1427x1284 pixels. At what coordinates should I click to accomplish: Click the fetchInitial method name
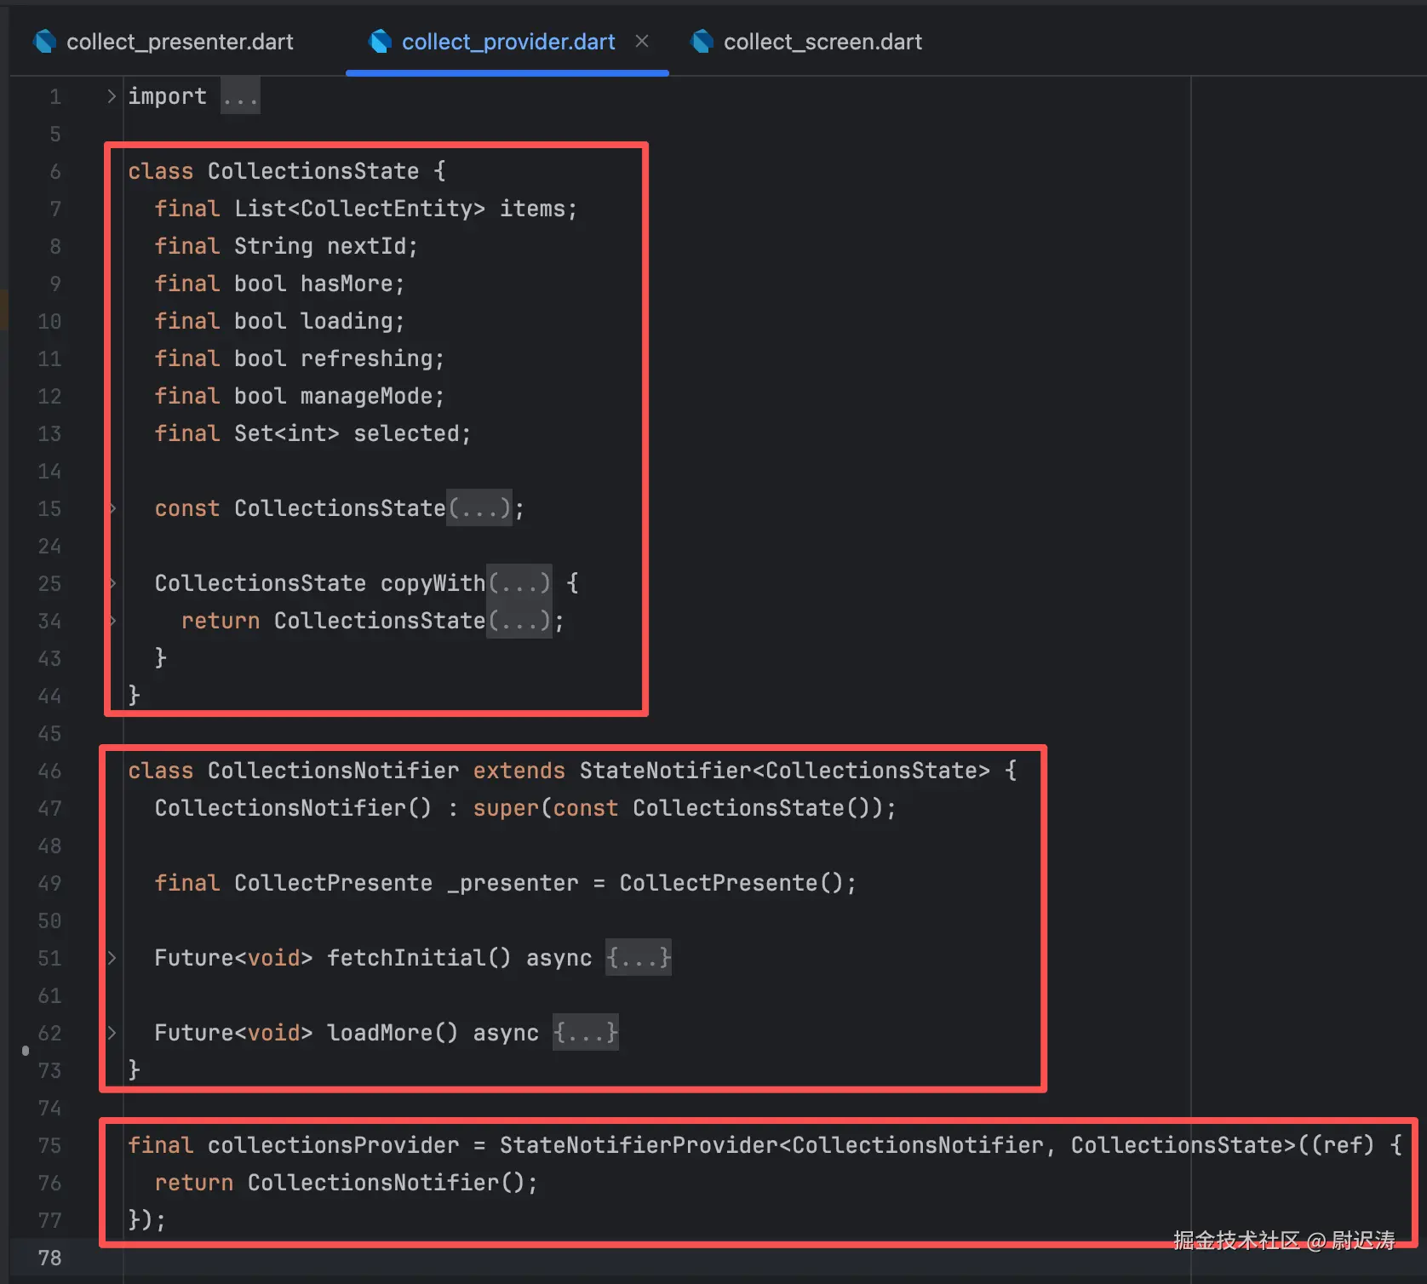point(407,958)
